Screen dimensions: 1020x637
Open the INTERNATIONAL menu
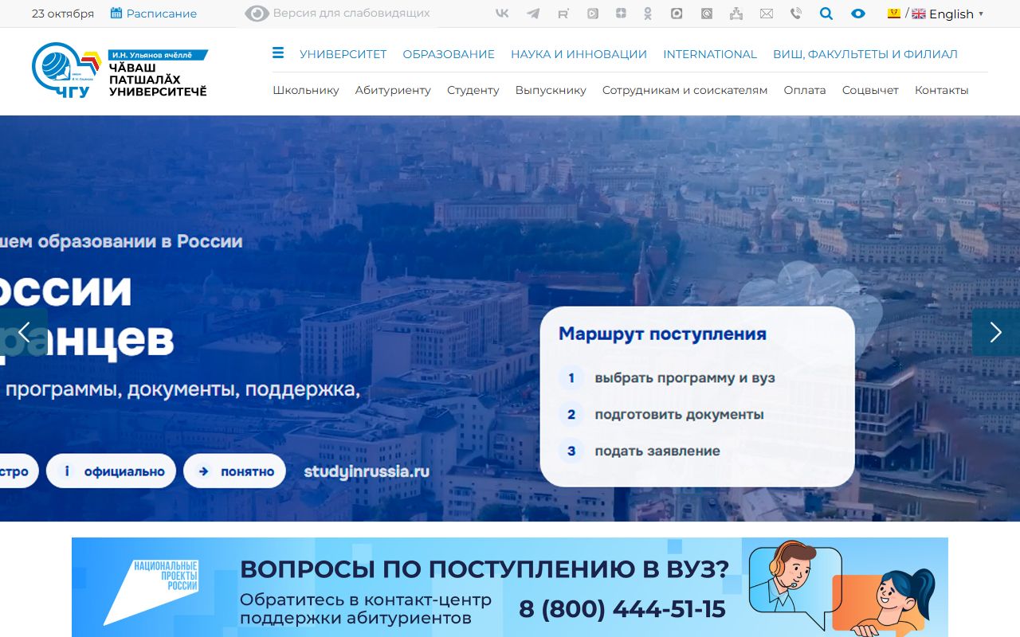[710, 54]
